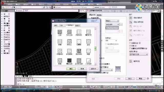Open the draw order dropdown 置于边界之后
The width and height of the screenshot is (164, 92).
(x=138, y=54)
